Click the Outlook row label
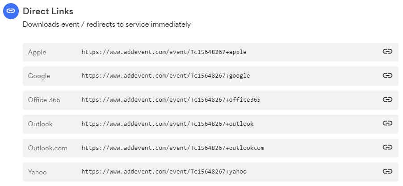Viewport: 403px width, 186px height. pyautogui.click(x=40, y=124)
